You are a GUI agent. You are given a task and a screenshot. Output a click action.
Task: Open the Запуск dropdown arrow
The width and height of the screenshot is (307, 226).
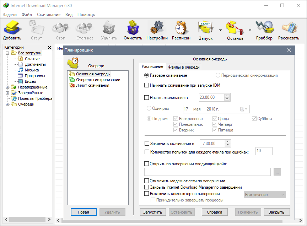(x=220, y=30)
